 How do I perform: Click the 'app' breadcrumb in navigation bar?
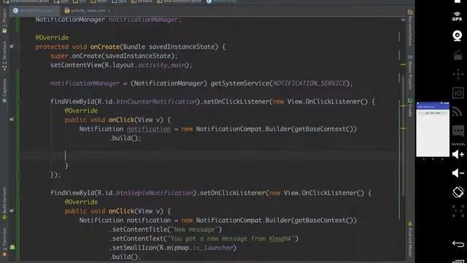(61, 1)
